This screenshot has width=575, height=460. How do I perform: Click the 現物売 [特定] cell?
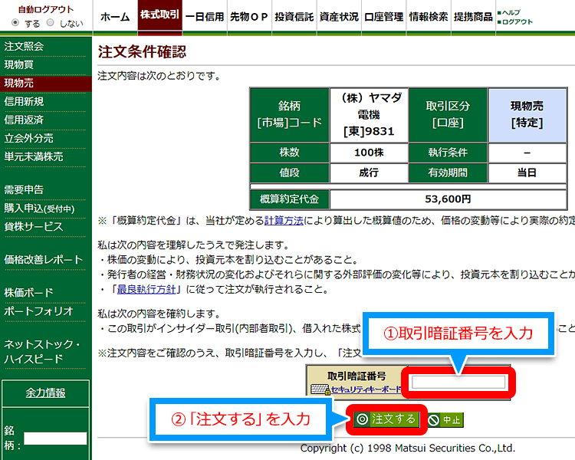coord(527,115)
